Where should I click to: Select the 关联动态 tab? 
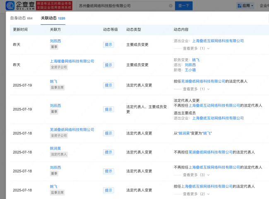[53, 18]
